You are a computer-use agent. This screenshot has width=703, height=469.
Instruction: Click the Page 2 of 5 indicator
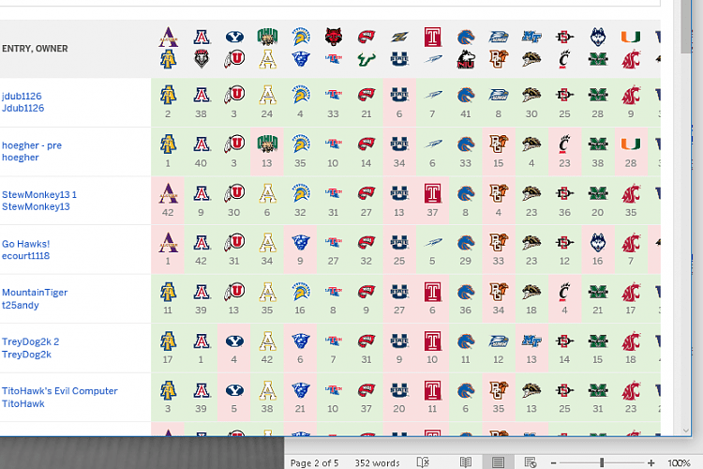314,462
